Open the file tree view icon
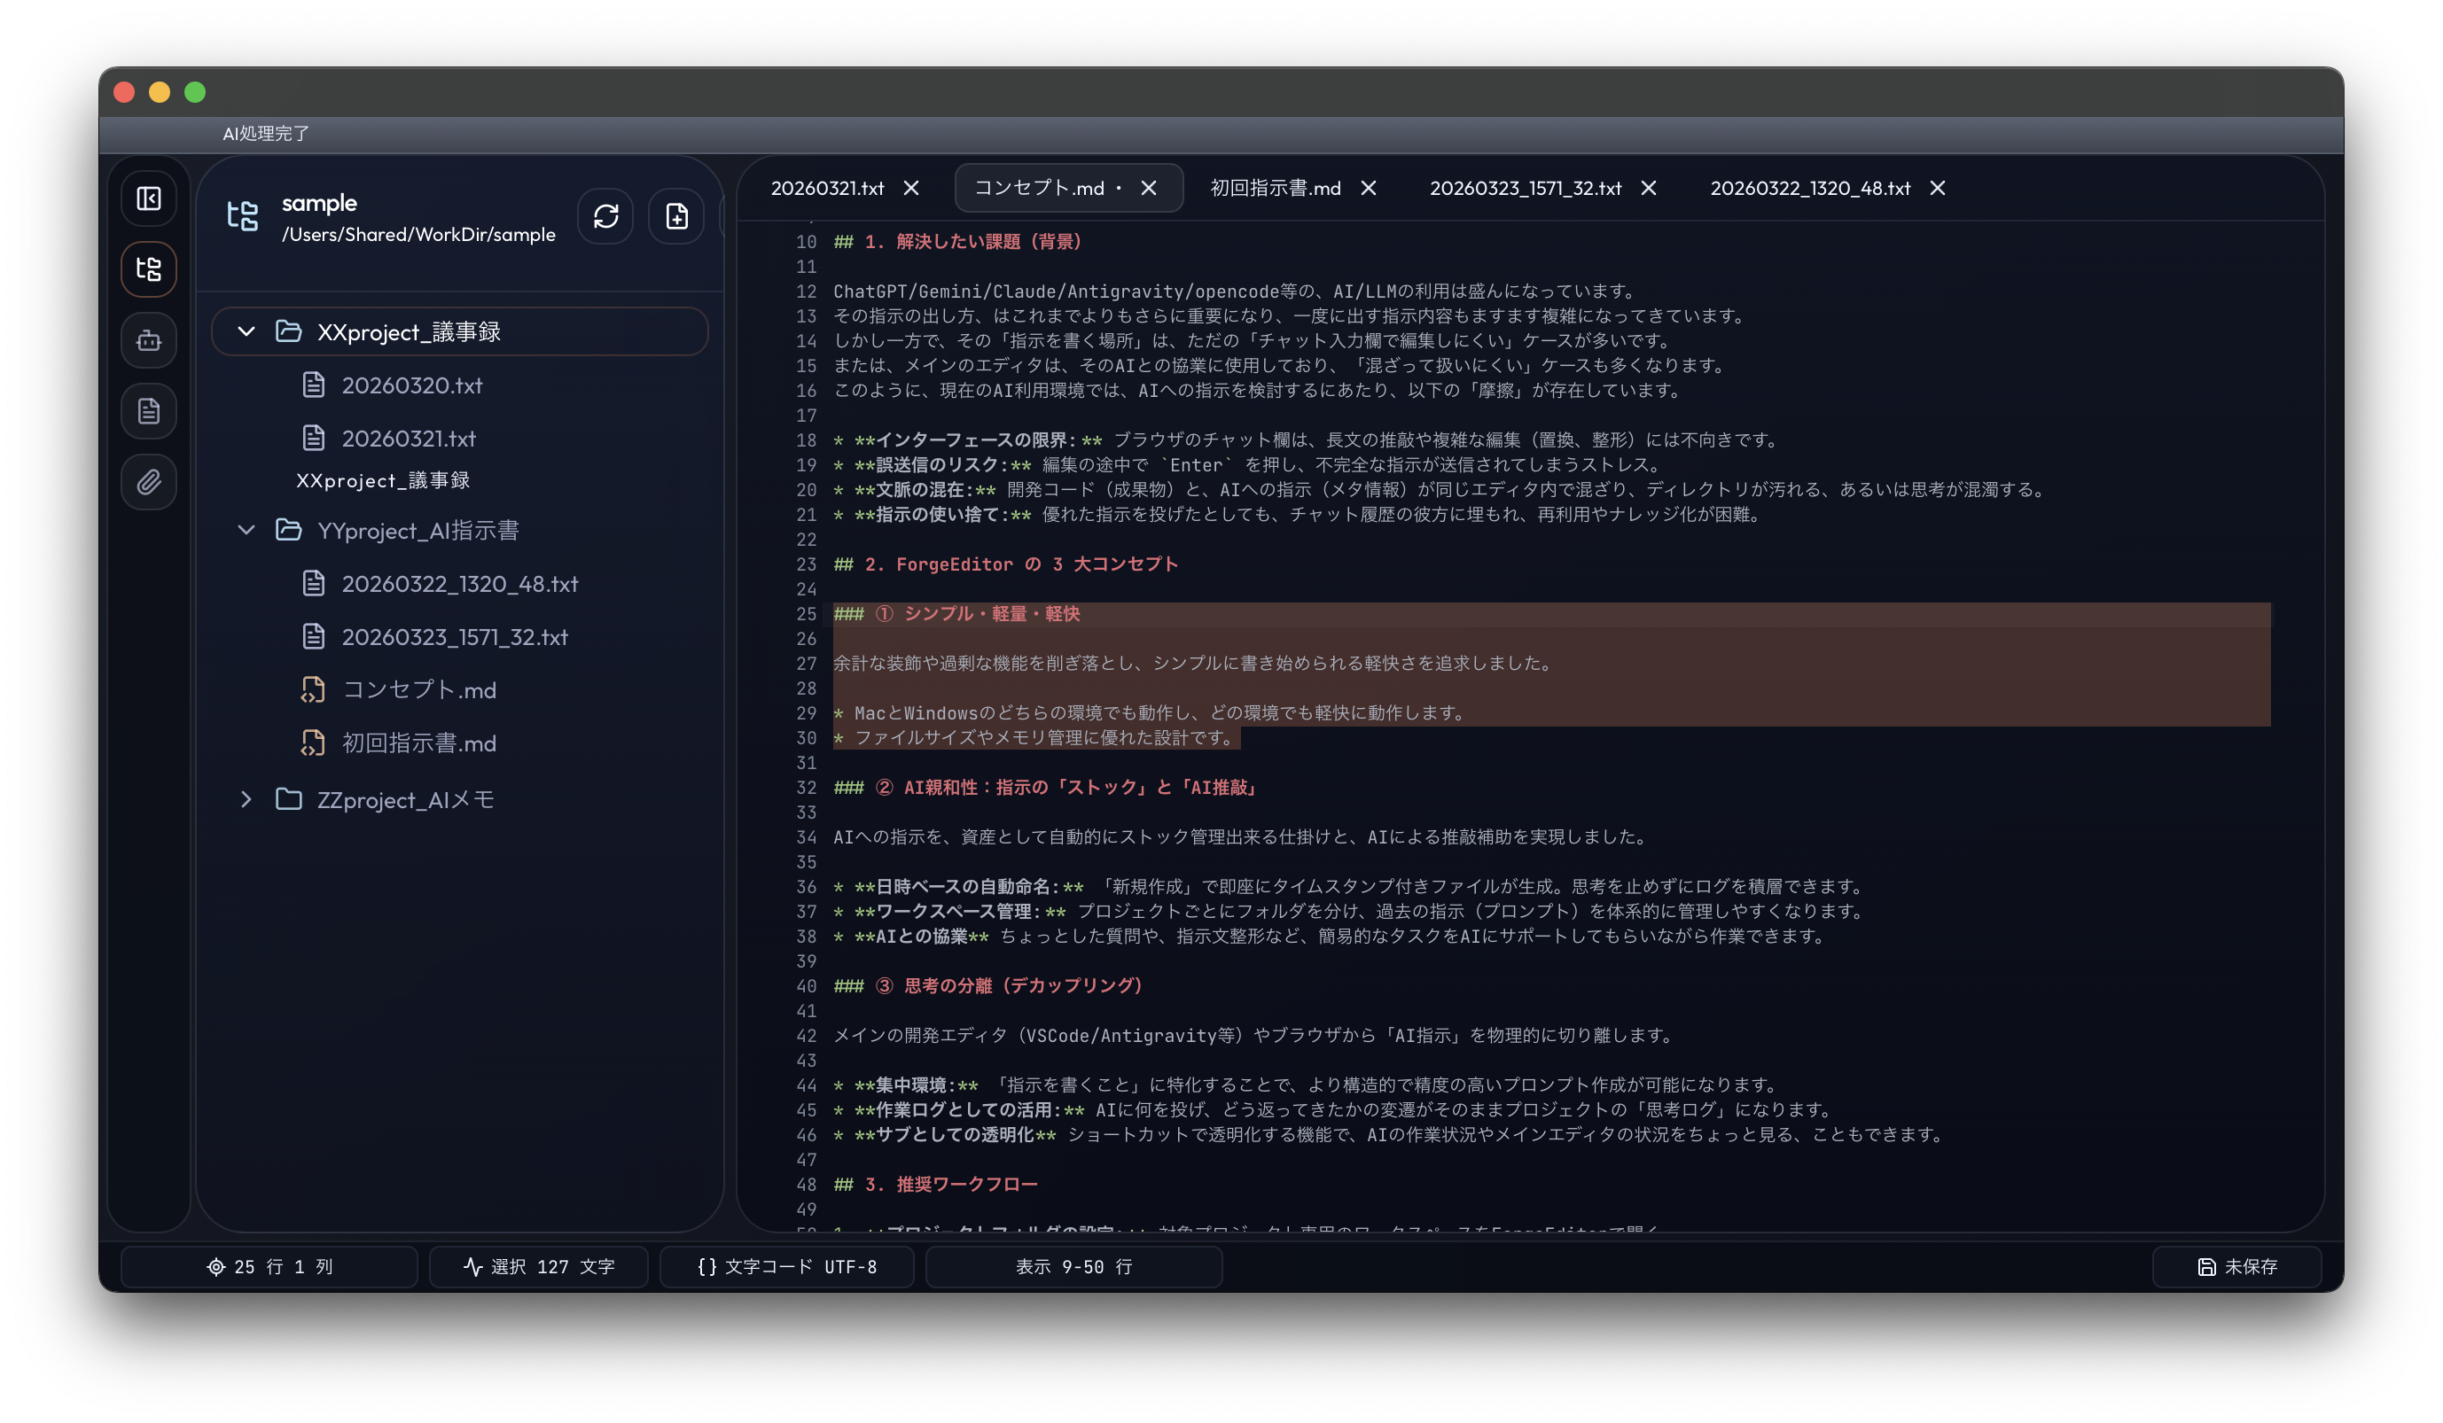 click(x=148, y=268)
